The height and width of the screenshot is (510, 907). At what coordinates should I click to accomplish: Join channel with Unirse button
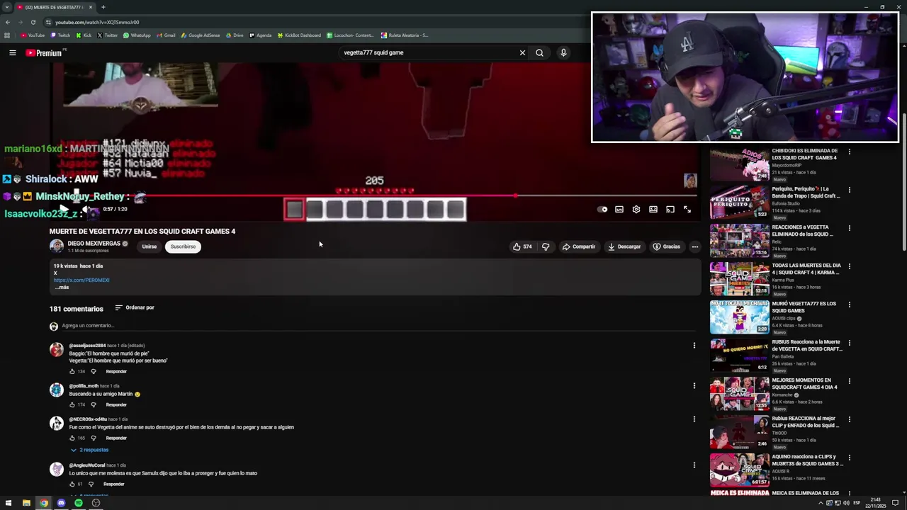[149, 246]
